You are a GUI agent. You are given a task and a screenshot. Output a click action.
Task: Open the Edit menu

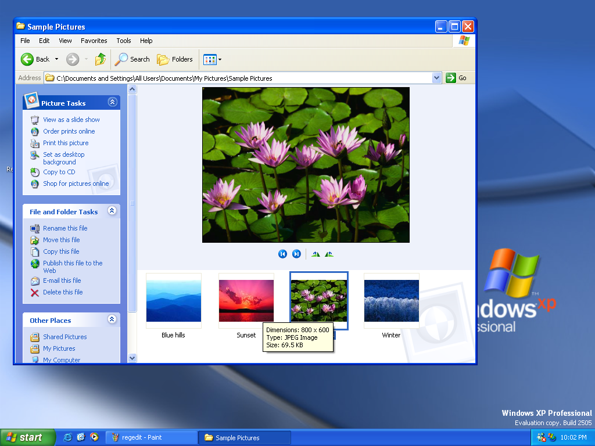pos(44,41)
